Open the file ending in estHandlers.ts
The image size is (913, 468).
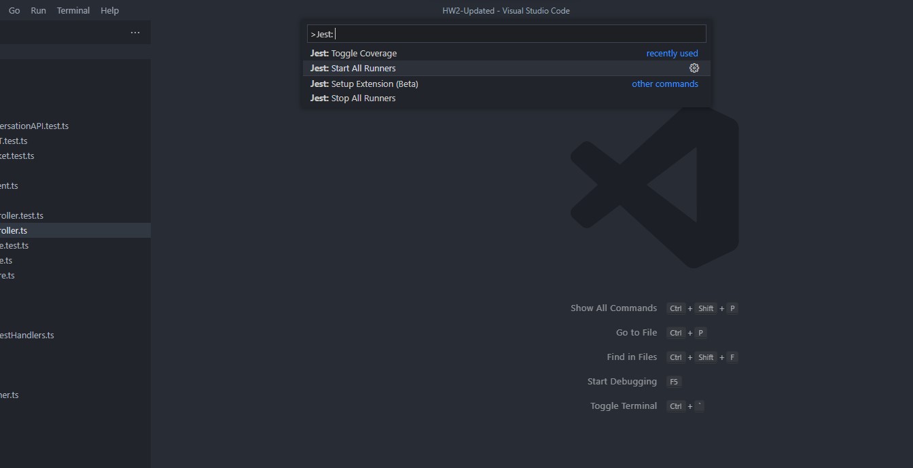click(75, 335)
